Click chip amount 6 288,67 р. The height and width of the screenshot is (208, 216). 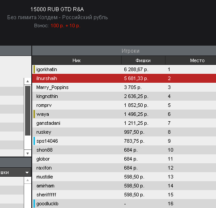[x=136, y=69]
